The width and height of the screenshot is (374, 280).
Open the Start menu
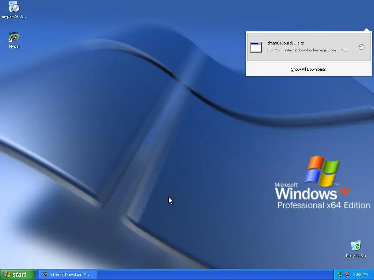point(18,275)
